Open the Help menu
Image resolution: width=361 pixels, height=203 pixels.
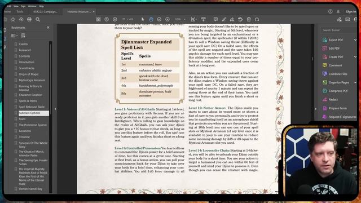(x=41, y=6)
